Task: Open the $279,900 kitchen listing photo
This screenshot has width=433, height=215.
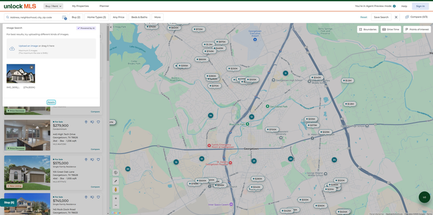Action: tap(27, 135)
